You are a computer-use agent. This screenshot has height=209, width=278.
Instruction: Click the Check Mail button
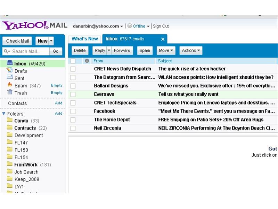[x=17, y=41]
